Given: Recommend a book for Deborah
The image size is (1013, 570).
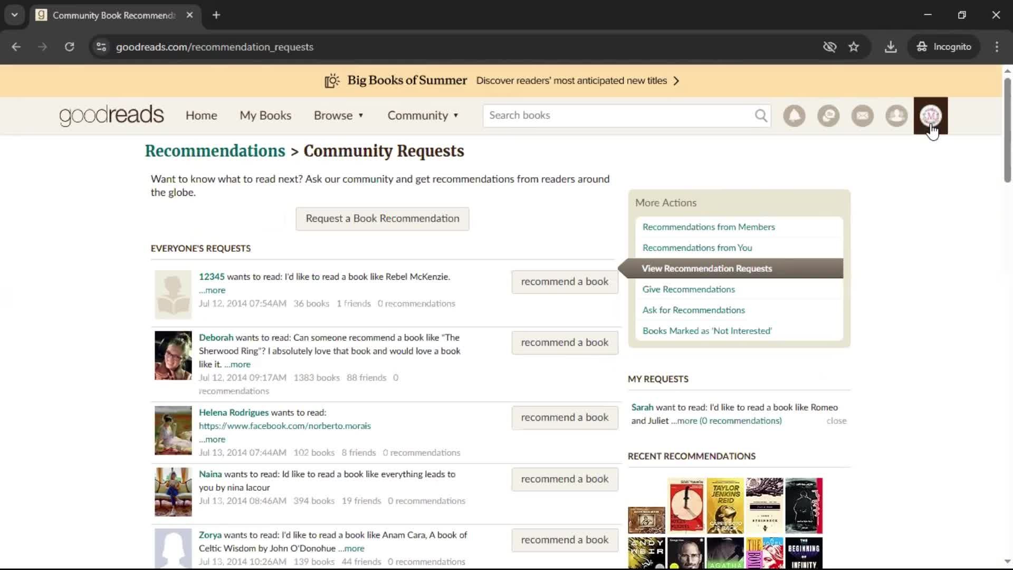Looking at the screenshot, I should 565,343.
